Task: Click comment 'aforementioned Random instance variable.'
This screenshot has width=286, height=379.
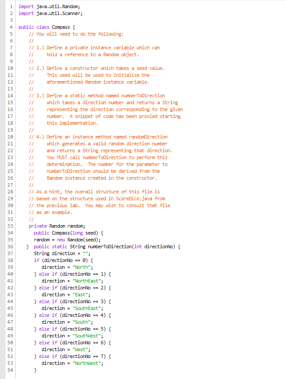Action: click(98, 82)
